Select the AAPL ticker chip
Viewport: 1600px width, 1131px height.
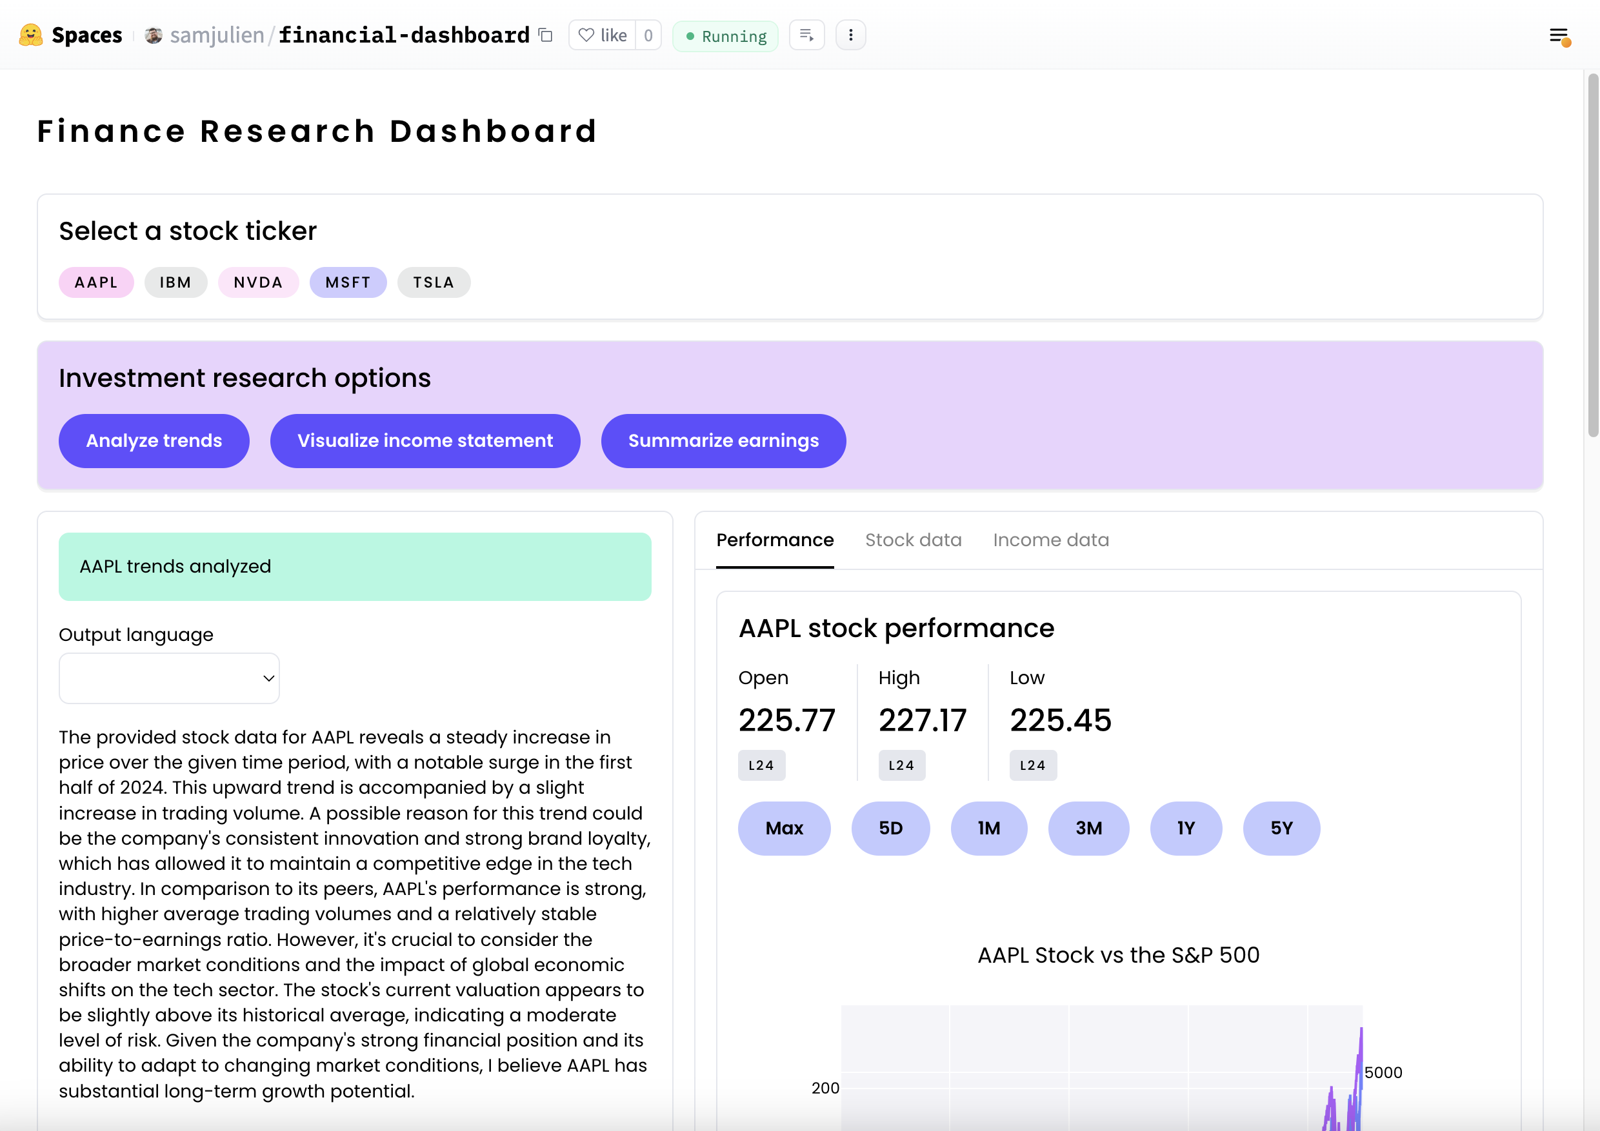click(x=96, y=282)
